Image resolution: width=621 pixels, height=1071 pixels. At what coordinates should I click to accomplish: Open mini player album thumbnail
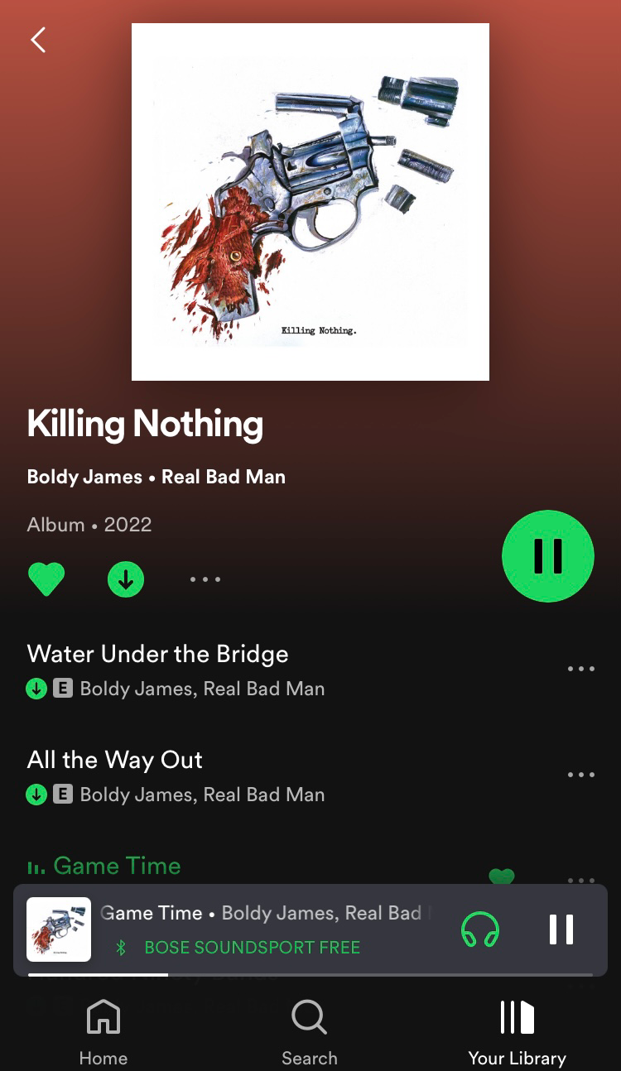[x=59, y=929]
